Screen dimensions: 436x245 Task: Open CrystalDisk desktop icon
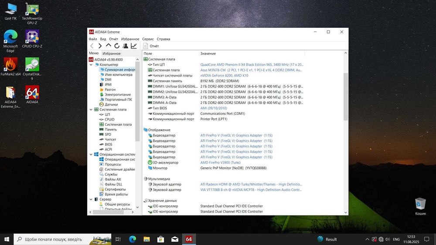32,69
